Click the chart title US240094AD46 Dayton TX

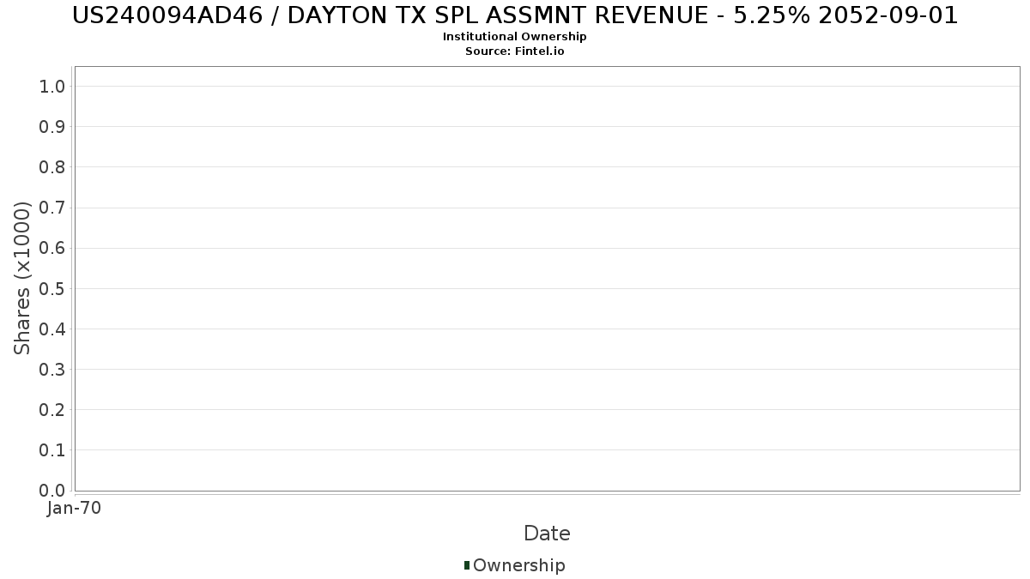[x=515, y=15]
